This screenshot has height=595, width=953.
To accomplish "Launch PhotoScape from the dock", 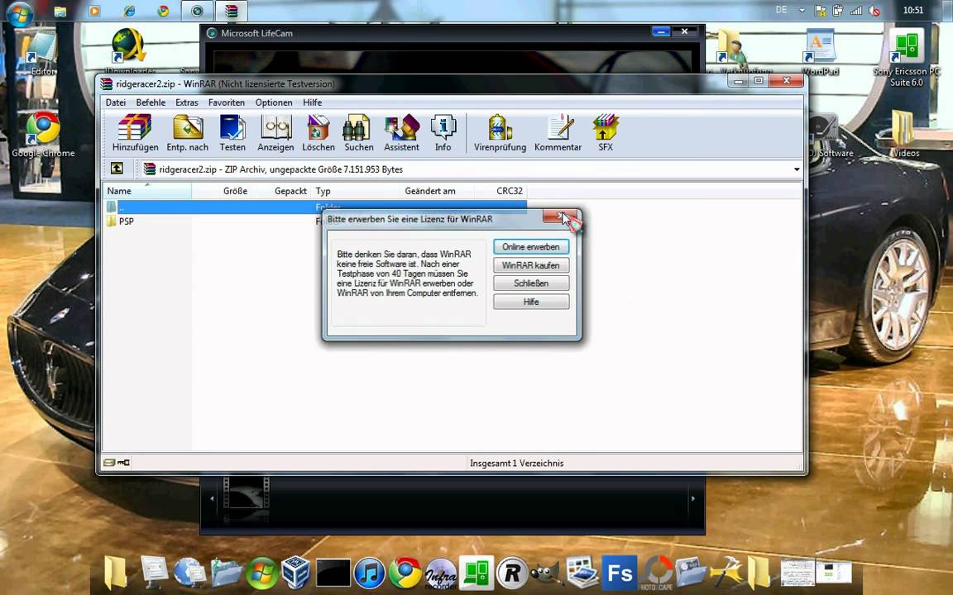I will (656, 574).
